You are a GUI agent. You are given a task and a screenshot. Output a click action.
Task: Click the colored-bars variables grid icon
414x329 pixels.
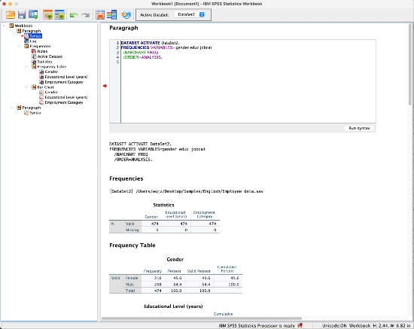(x=111, y=15)
